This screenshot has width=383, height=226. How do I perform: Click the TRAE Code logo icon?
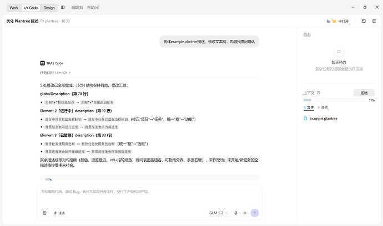coord(43,63)
